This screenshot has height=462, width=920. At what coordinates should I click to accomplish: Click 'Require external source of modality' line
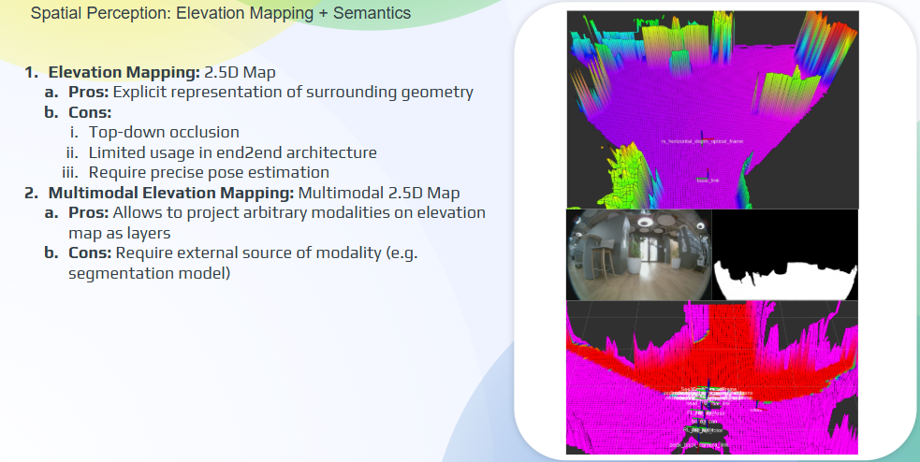point(243,253)
